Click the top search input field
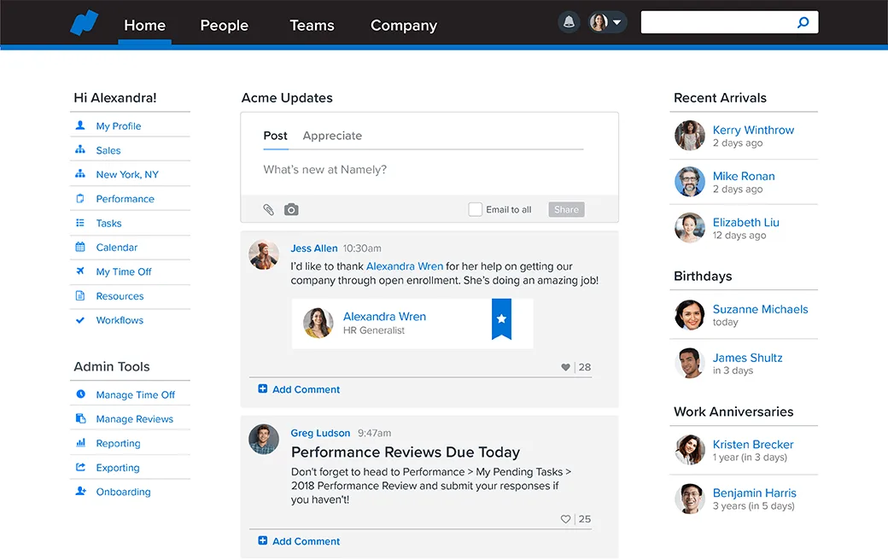The image size is (888, 560). pyautogui.click(x=717, y=23)
